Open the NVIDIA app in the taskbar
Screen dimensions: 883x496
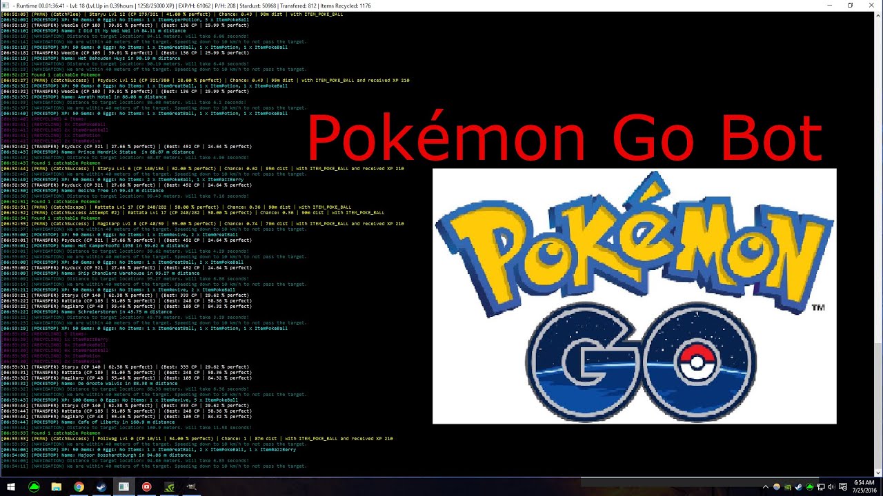point(169,486)
